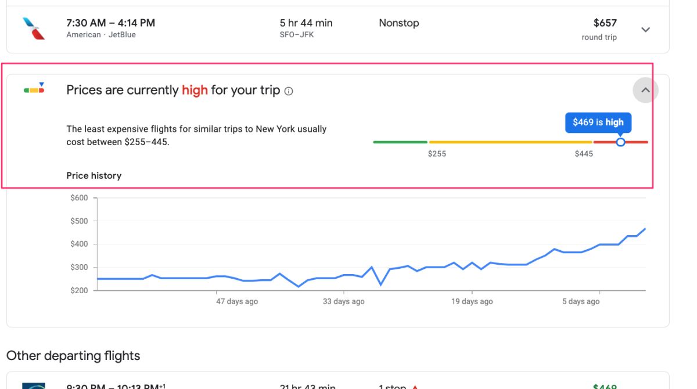Click the $657 round trip price
Screen dimensions: 697x389
605,23
